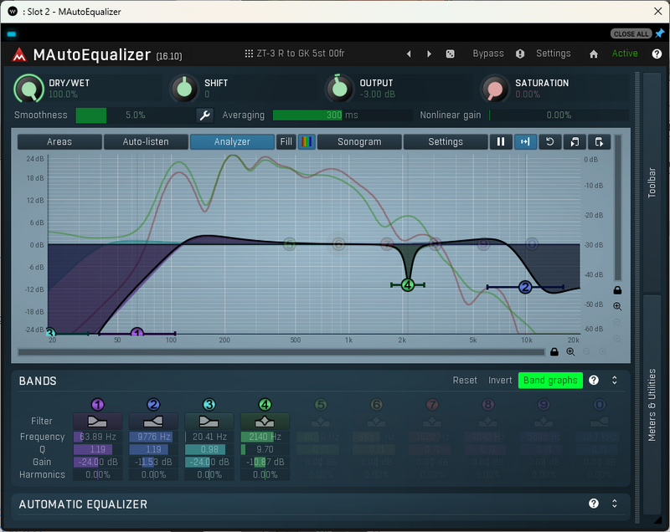Select band 4 peak filter type
Screen dimensions: 670x532
265,422
